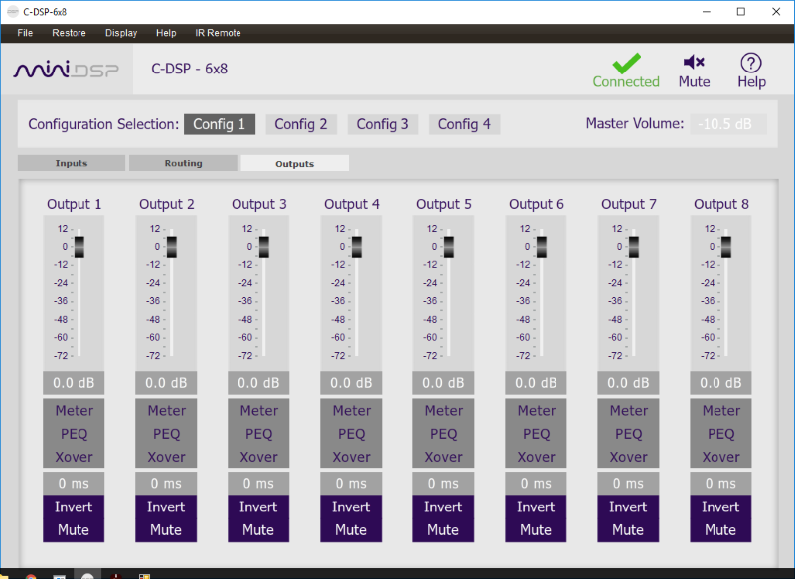Switch to the Inputs tab
This screenshot has width=795, height=579.
[x=72, y=163]
